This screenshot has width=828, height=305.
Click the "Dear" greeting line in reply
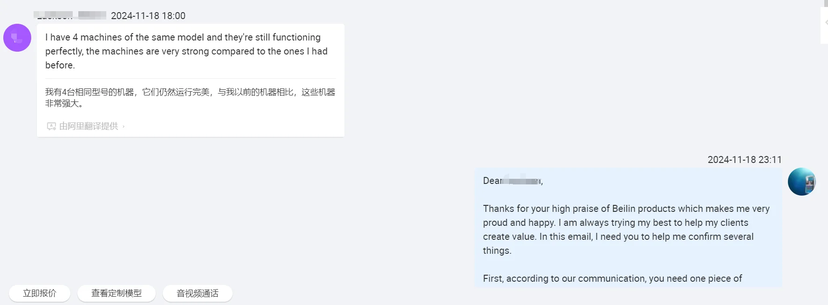pyautogui.click(x=513, y=181)
